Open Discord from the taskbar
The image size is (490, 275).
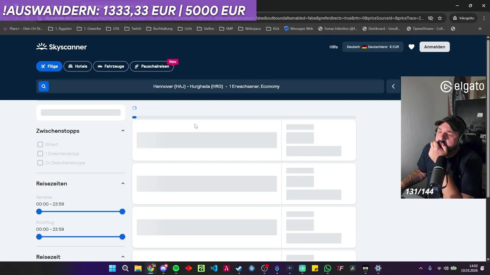163,268
